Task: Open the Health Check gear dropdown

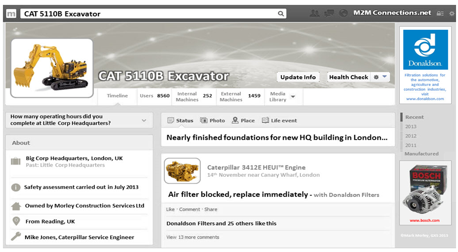Action: 380,77
